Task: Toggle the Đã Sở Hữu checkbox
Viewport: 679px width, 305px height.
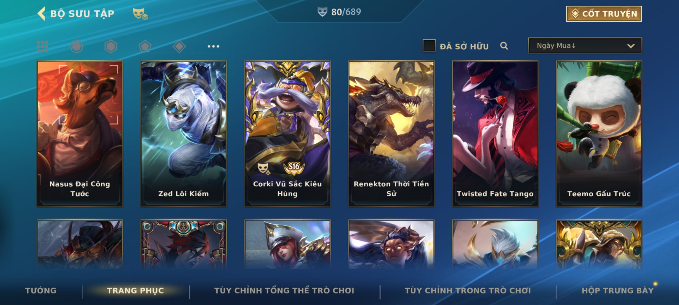Action: (429, 46)
